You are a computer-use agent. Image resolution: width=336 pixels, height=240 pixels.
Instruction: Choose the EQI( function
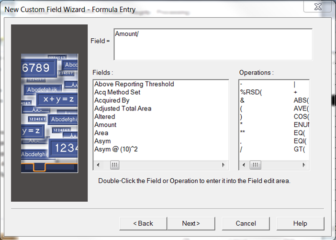coord(300,141)
